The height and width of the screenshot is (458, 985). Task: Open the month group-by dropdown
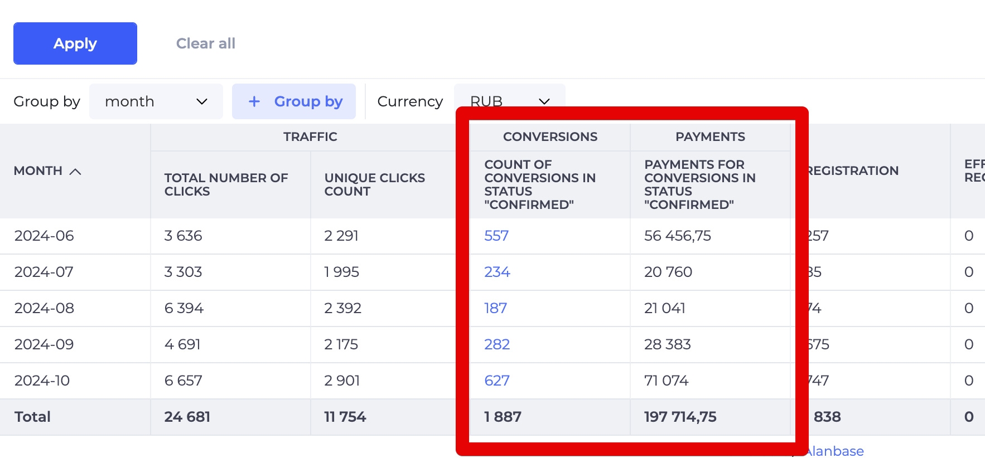point(156,101)
